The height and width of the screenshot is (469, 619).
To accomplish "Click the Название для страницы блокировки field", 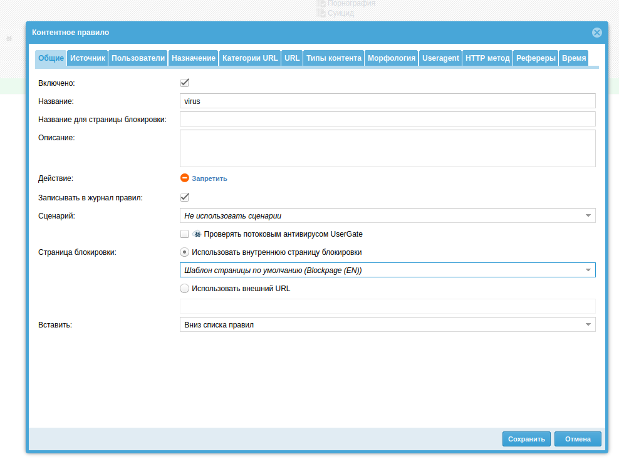I will (x=387, y=119).
